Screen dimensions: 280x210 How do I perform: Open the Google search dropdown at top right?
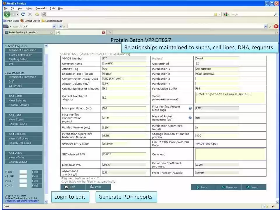[229, 14]
